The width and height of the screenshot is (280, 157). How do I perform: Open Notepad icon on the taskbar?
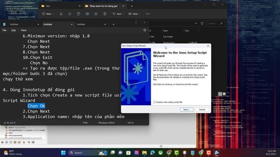point(192,153)
